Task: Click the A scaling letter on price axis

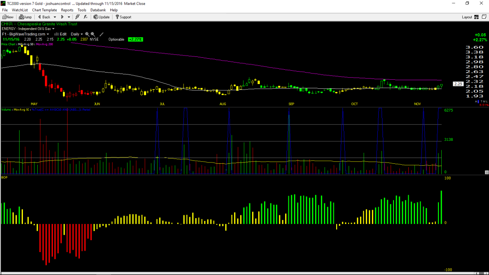Action: (x=477, y=102)
